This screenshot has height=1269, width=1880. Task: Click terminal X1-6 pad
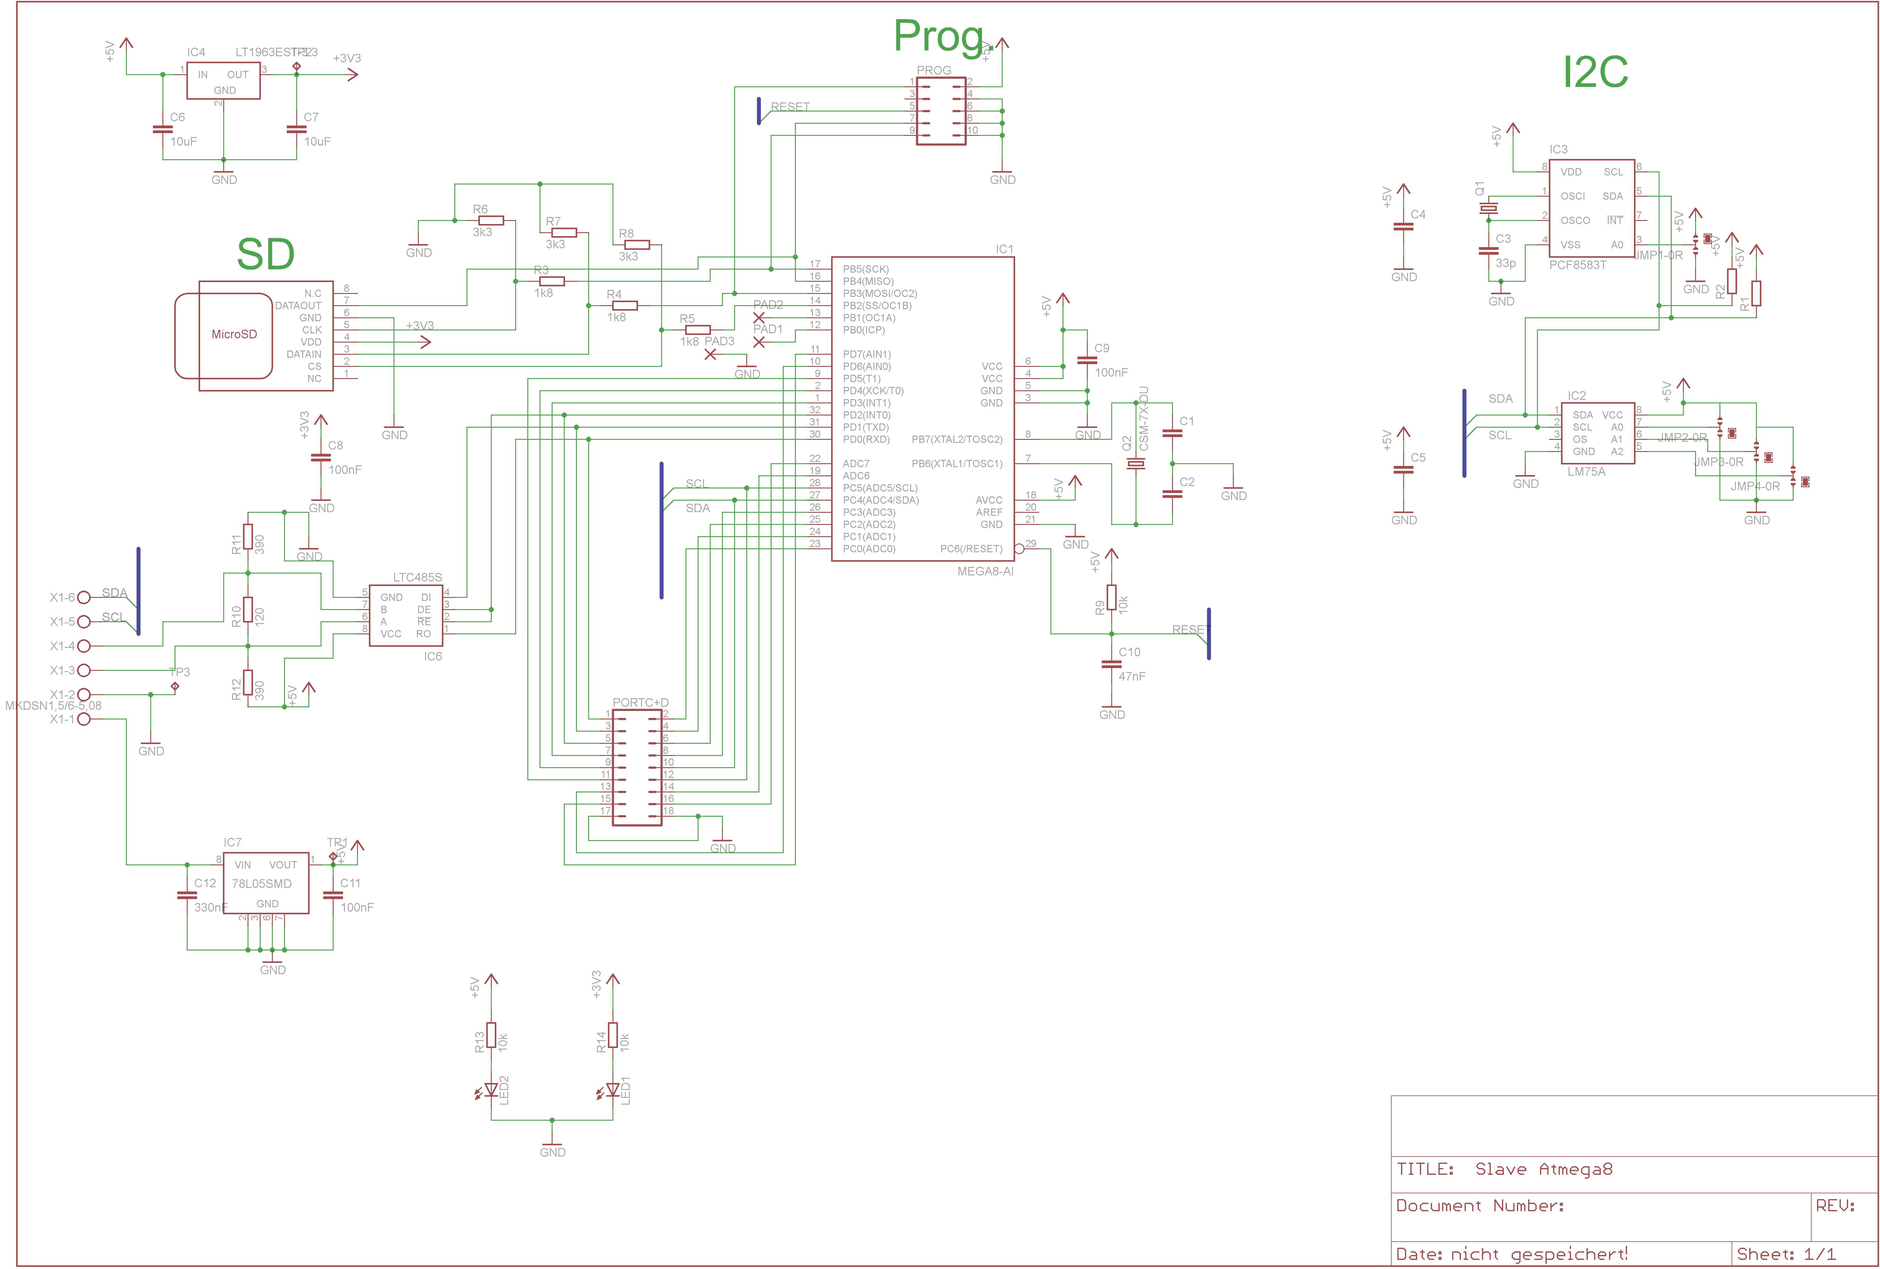[x=84, y=597]
